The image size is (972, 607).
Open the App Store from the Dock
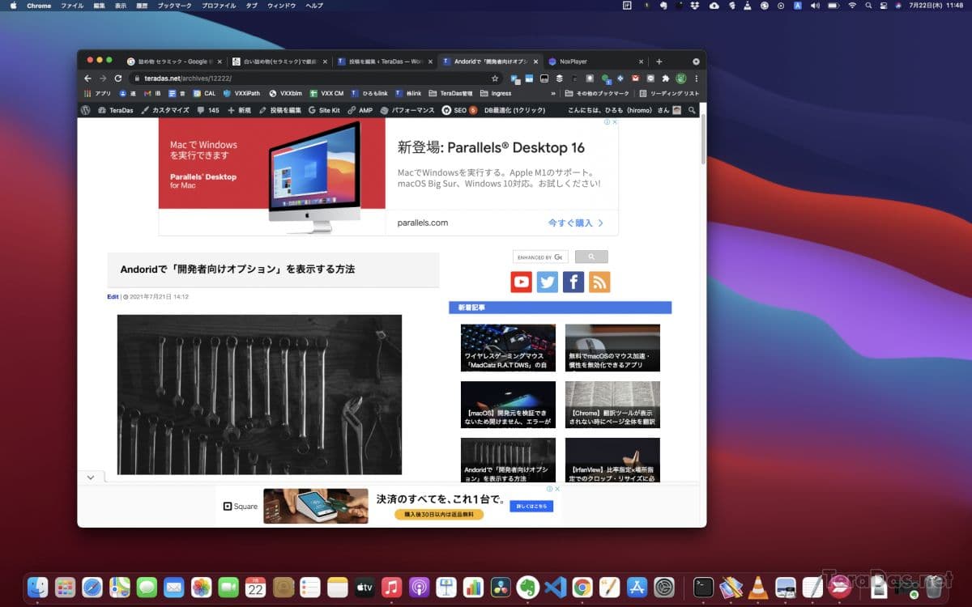[x=637, y=587]
